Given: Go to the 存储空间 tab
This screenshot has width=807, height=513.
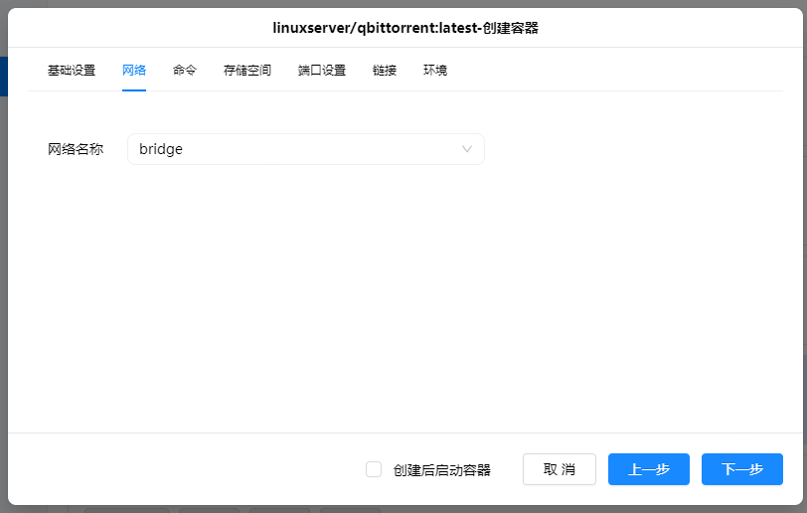Looking at the screenshot, I should 247,71.
